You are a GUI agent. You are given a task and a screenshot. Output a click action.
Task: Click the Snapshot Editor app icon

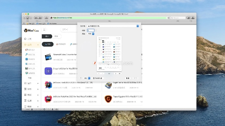pos(48,71)
